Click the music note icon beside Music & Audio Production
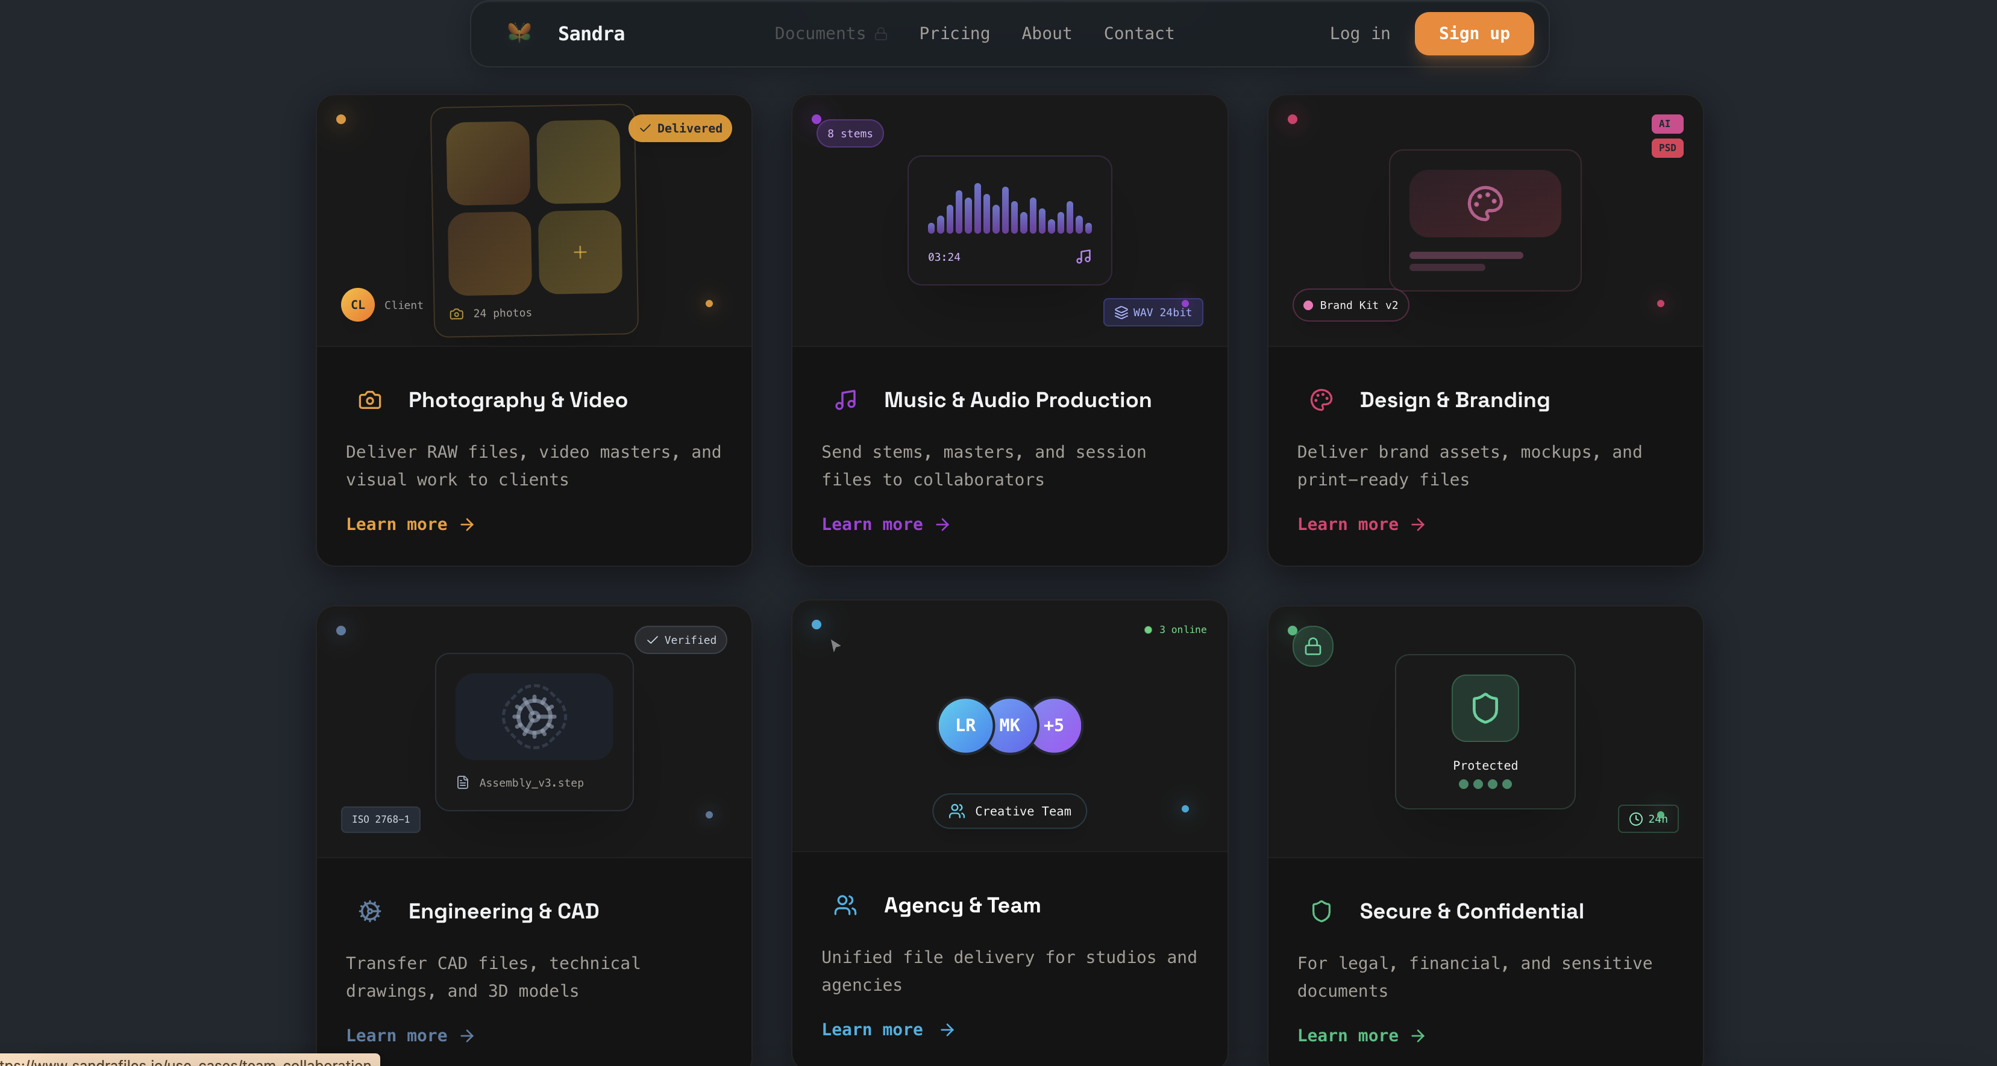The width and height of the screenshot is (1997, 1066). [x=845, y=400]
